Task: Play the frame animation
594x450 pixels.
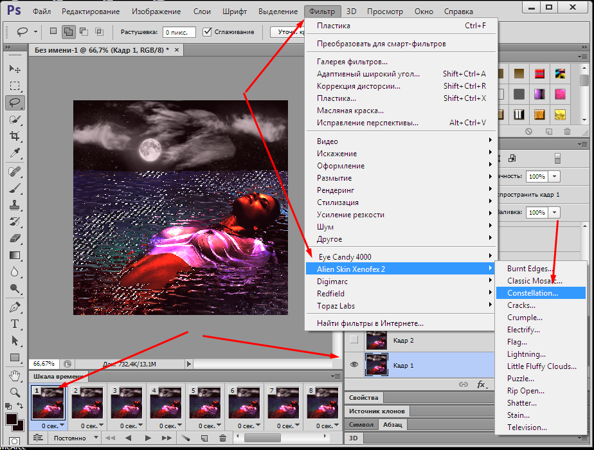Action: click(x=148, y=438)
